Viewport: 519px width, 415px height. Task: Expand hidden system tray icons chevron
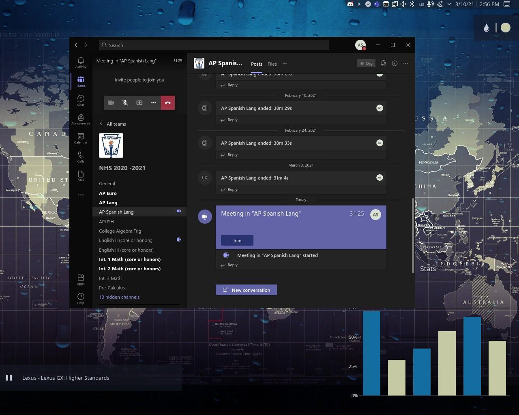pyautogui.click(x=449, y=4)
